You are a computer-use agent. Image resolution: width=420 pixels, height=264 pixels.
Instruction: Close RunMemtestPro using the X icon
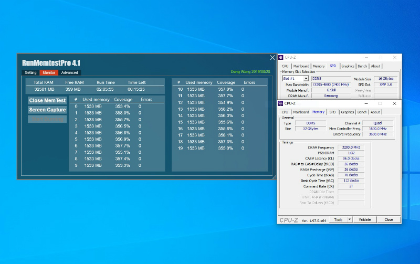coord(272,58)
